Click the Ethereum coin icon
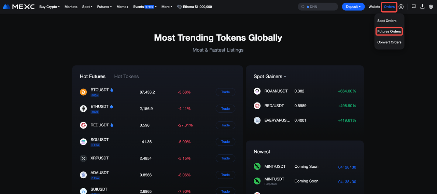The height and width of the screenshot is (194, 437). (x=83, y=109)
